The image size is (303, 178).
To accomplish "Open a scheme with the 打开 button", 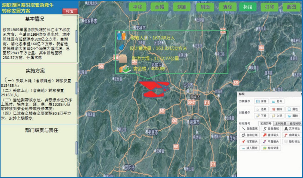I will [278, 102].
